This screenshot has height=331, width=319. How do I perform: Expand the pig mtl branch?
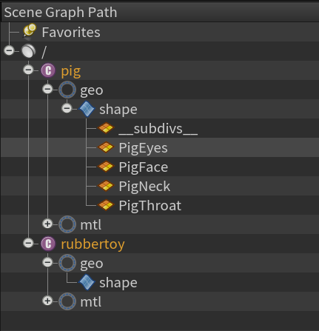click(x=47, y=224)
